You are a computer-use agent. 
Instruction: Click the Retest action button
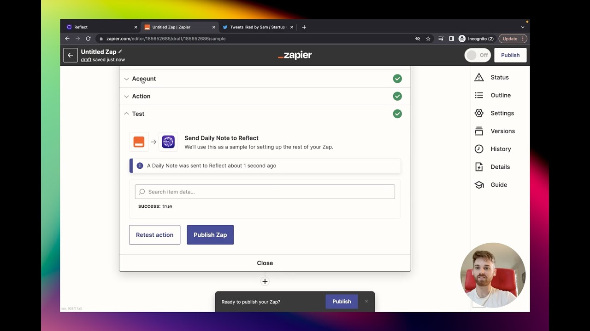coord(154,235)
